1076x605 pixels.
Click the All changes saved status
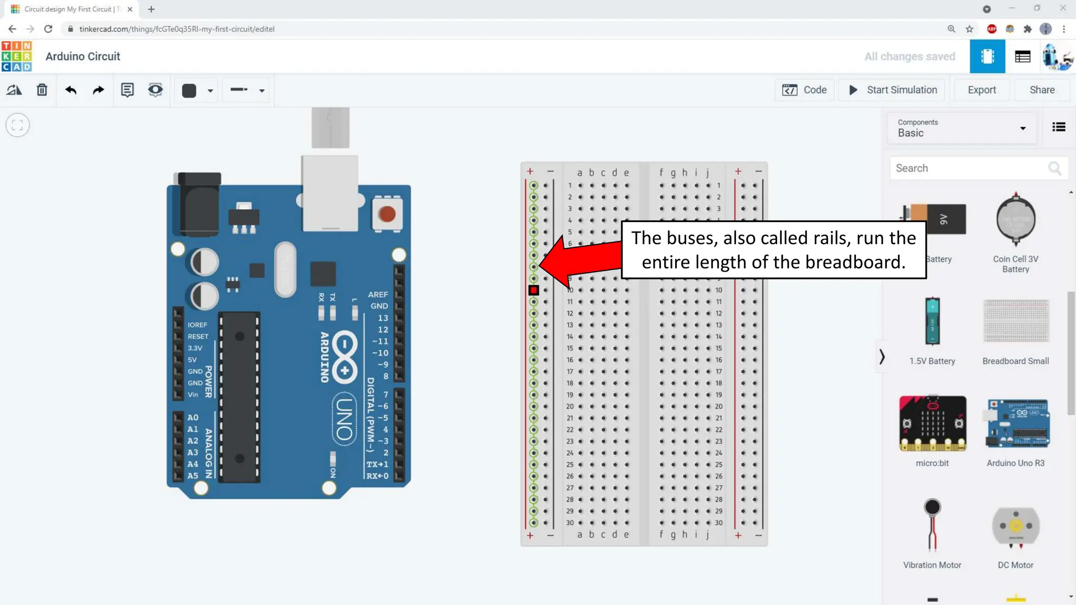[909, 56]
